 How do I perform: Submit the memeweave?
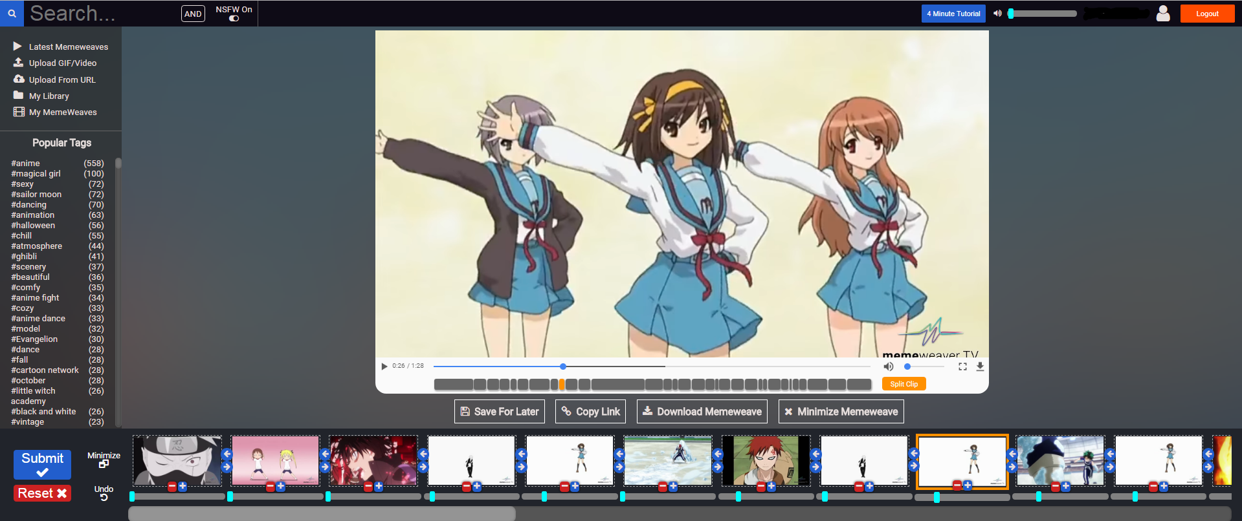pyautogui.click(x=43, y=465)
